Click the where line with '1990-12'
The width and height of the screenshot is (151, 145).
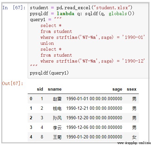tap(93, 61)
